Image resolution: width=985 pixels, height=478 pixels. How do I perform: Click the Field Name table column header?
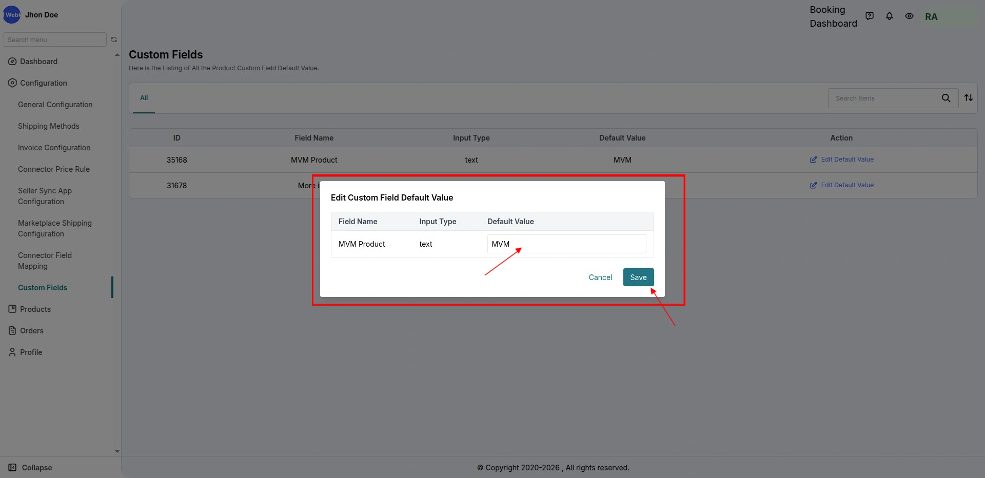click(x=314, y=138)
